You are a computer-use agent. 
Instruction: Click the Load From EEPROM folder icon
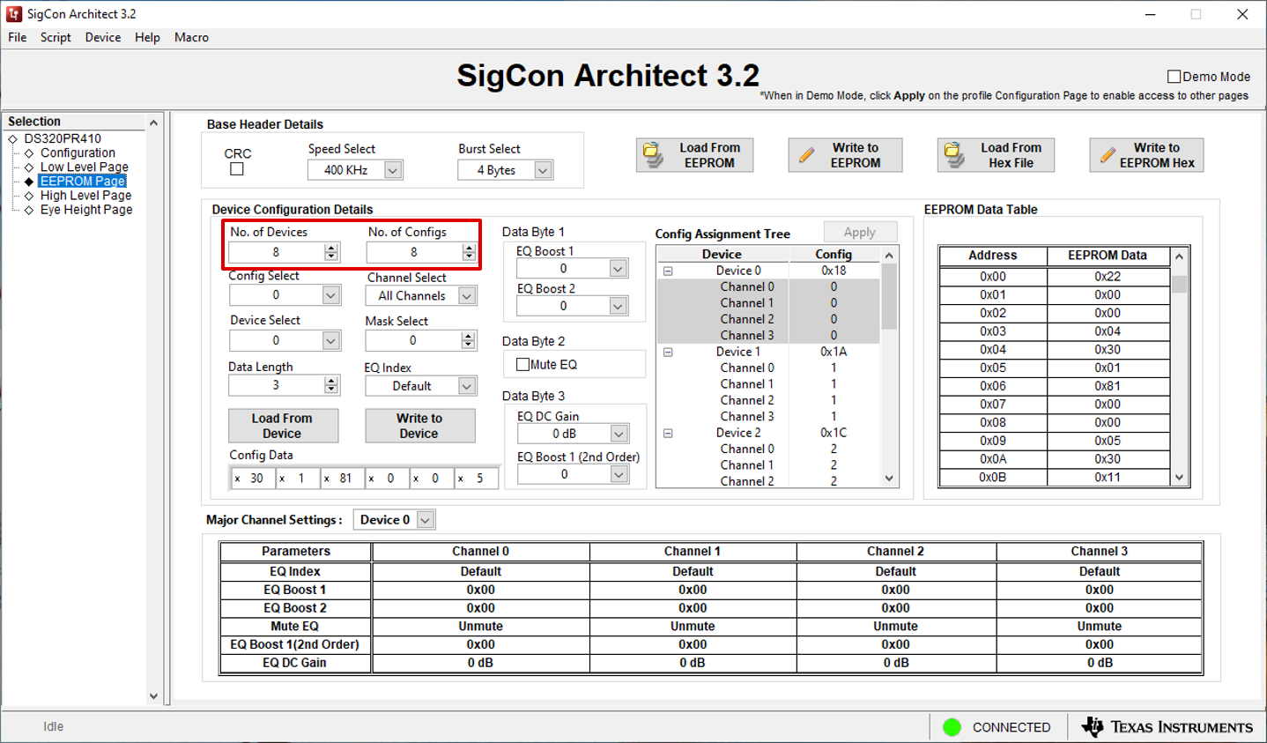(653, 155)
